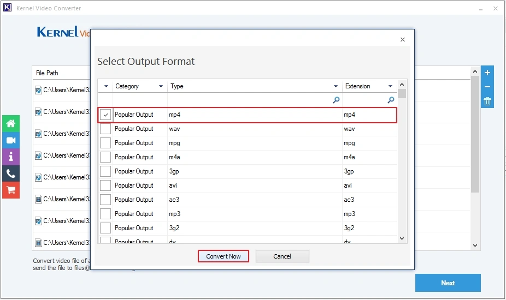Viewport: 506px width, 300px height.
Task: Check the mpg format checkbox
Action: pos(105,143)
